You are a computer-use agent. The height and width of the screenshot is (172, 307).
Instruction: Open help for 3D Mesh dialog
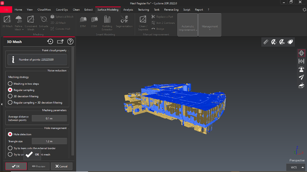(x=70, y=41)
